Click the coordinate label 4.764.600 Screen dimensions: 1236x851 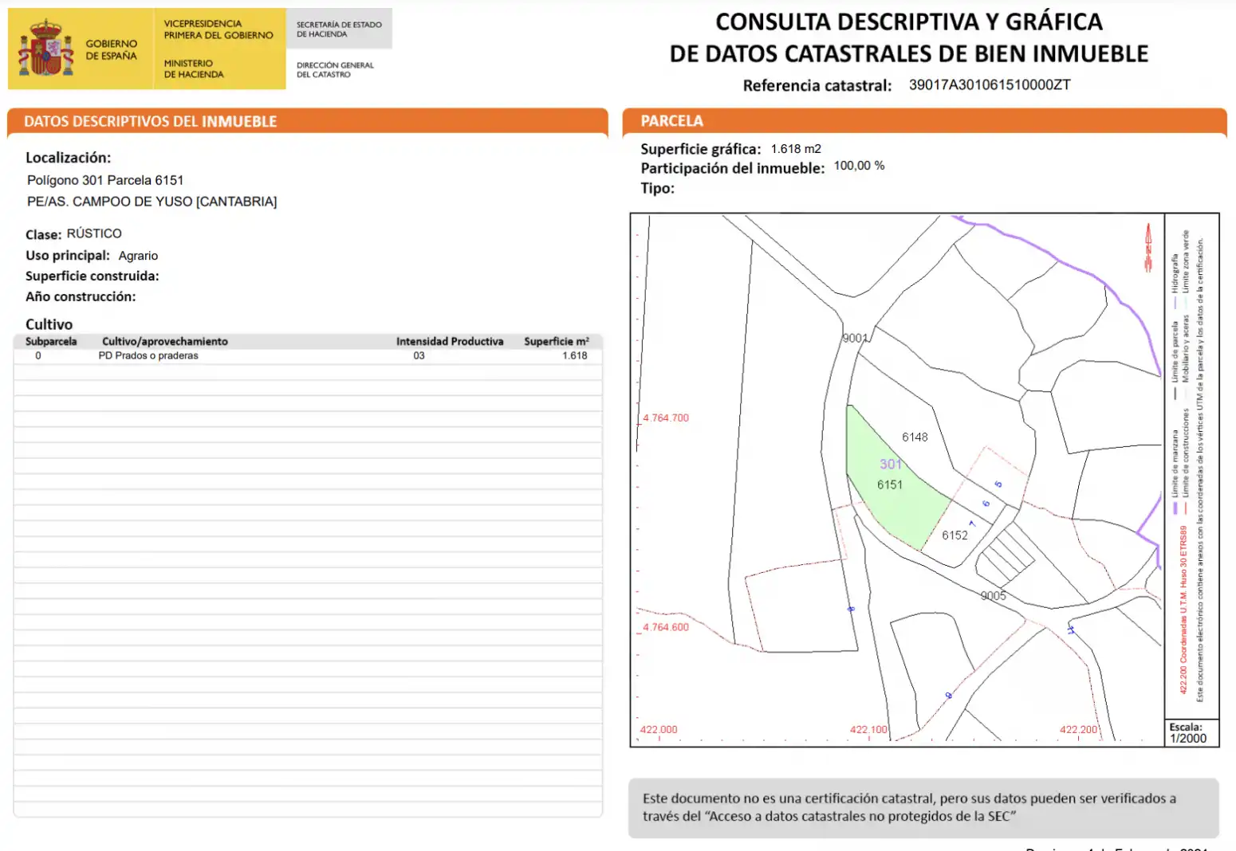tap(666, 627)
